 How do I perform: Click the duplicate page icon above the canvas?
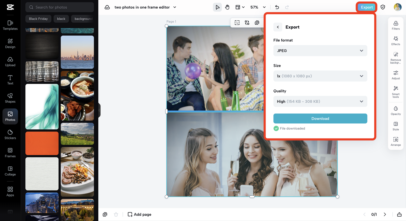click(x=257, y=23)
